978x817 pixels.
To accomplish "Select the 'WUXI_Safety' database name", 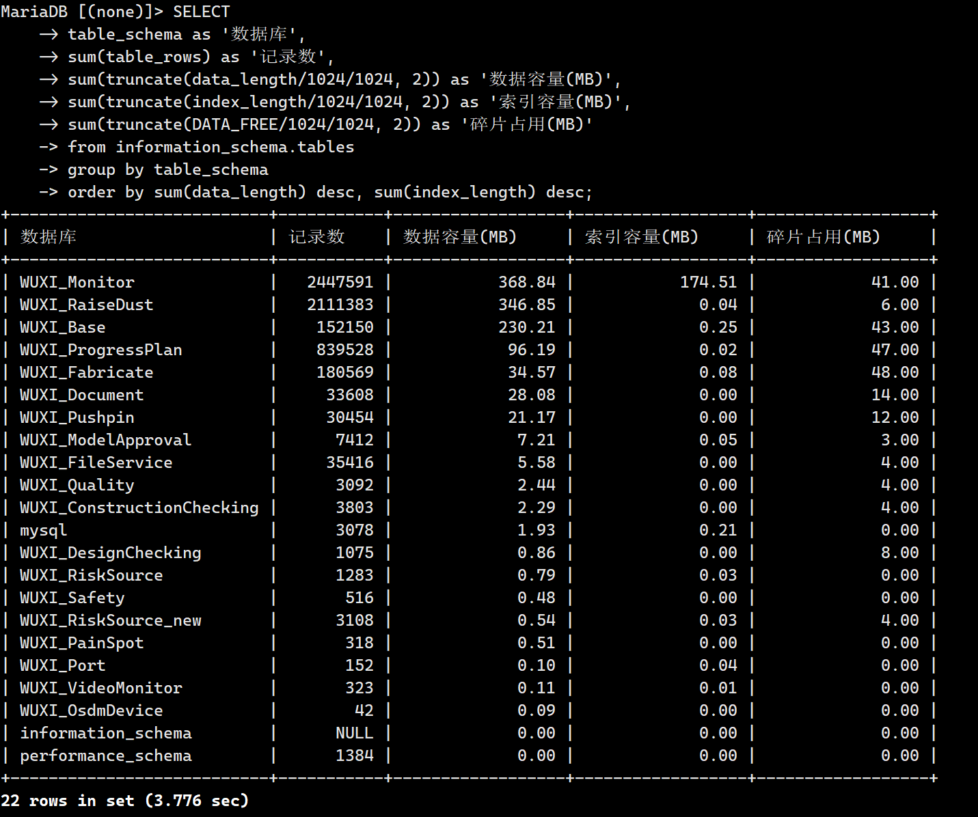I will pos(72,598).
